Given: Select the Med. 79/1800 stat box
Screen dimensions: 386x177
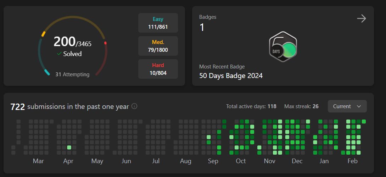Looking at the screenshot, I should click(x=158, y=46).
